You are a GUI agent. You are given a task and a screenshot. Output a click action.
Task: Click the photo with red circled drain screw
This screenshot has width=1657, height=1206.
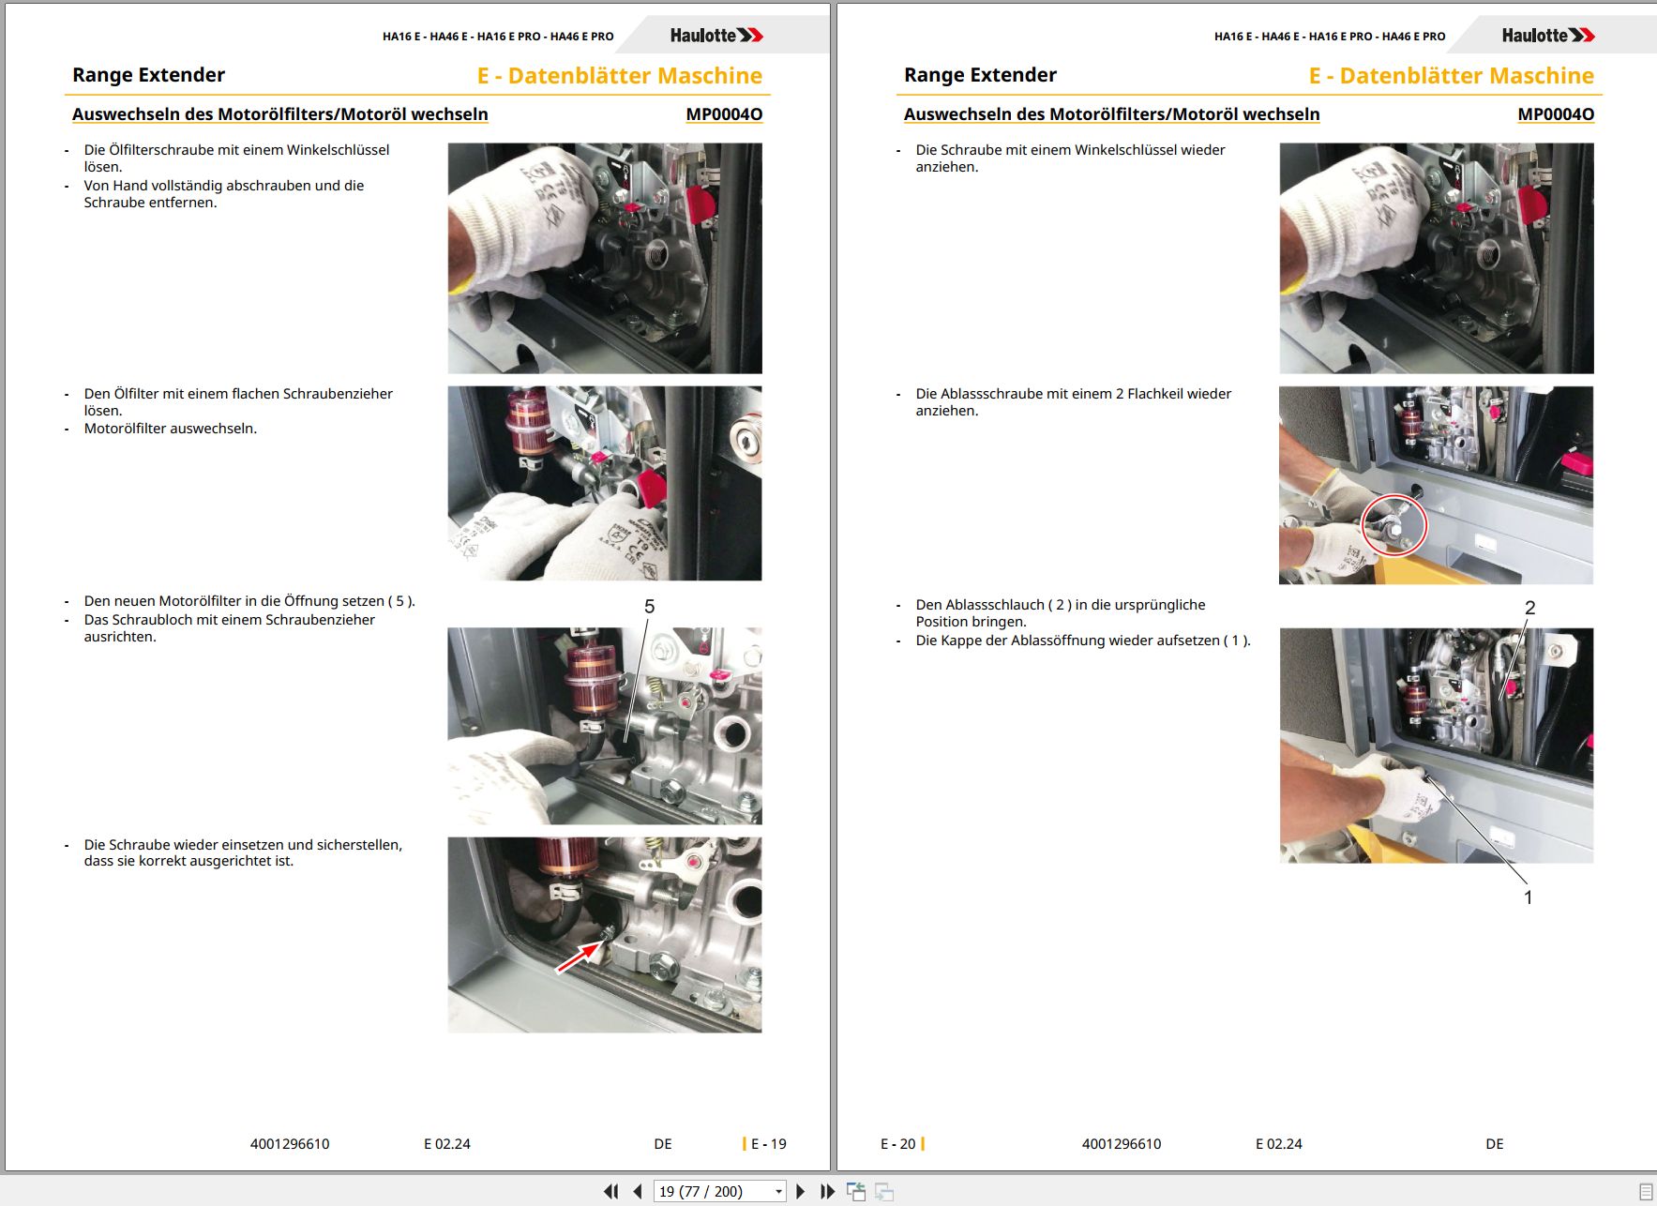pos(1436,485)
